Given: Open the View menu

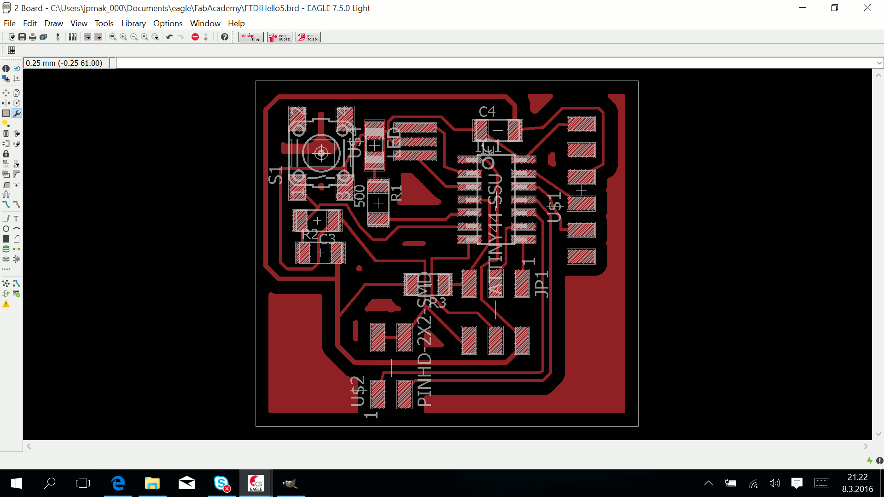Looking at the screenshot, I should [x=79, y=23].
